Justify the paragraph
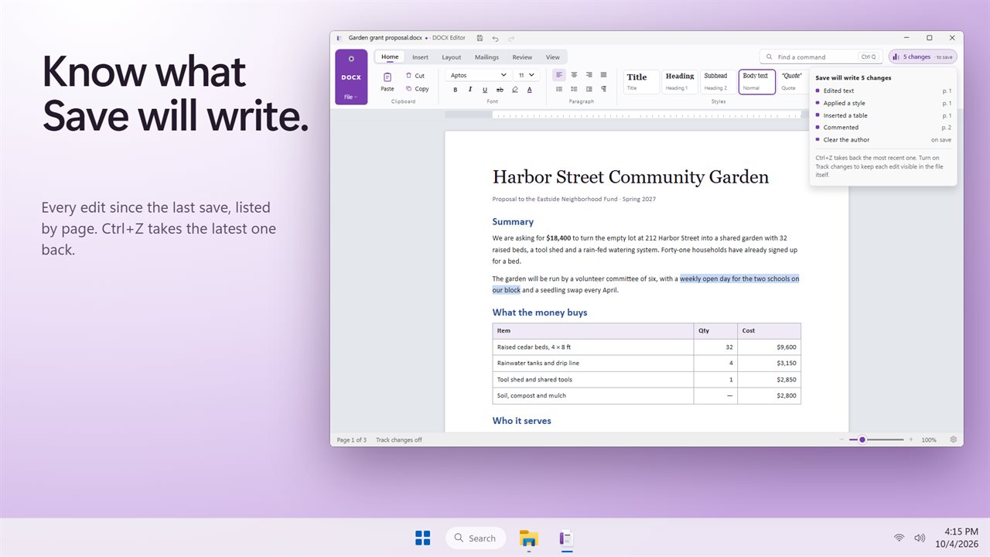 603,75
